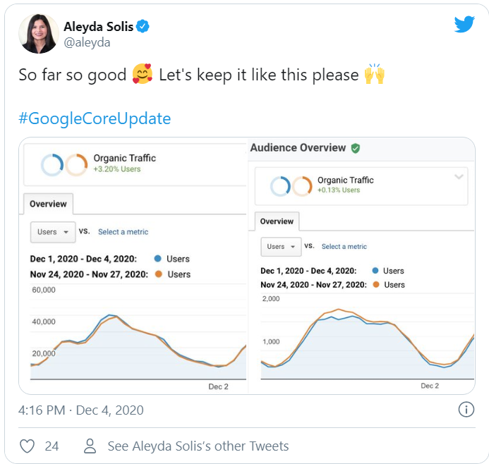The image size is (489, 464).
Task: Click right panel Select a metric link
Action: tap(344, 247)
